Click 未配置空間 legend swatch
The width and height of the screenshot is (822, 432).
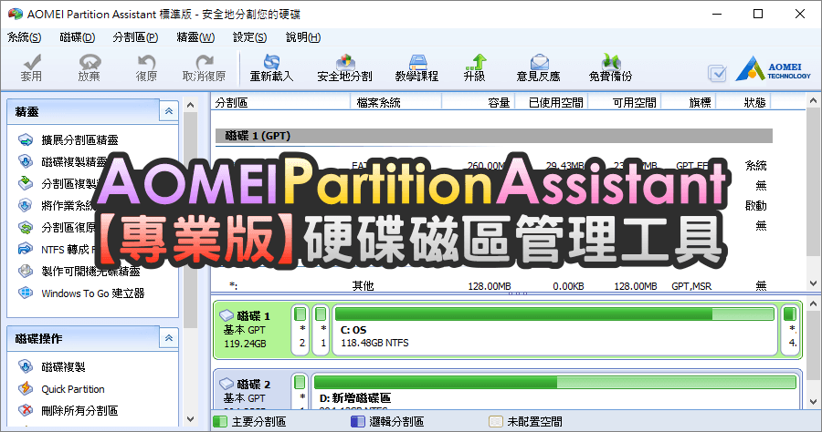click(495, 422)
